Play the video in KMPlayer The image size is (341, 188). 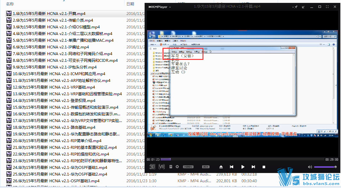coord(243,167)
